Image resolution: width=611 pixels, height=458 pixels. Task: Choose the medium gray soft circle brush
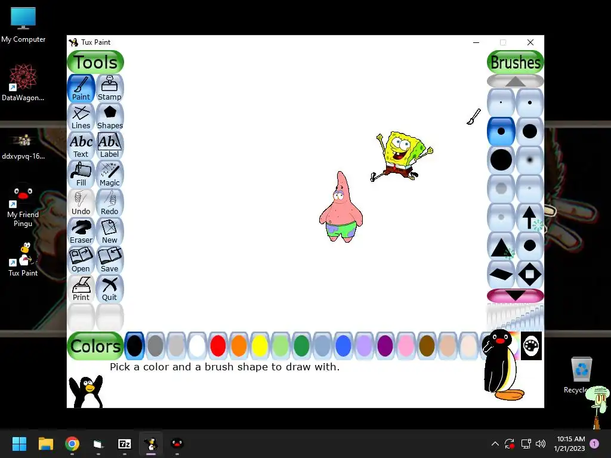point(501,188)
